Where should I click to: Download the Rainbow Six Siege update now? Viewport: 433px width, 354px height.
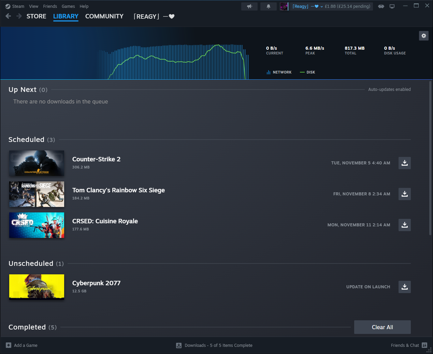[405, 194]
